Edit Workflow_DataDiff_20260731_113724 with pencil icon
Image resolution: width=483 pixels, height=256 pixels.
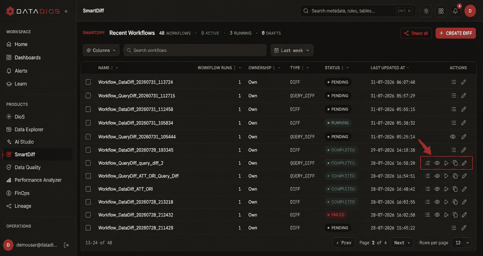[464, 82]
